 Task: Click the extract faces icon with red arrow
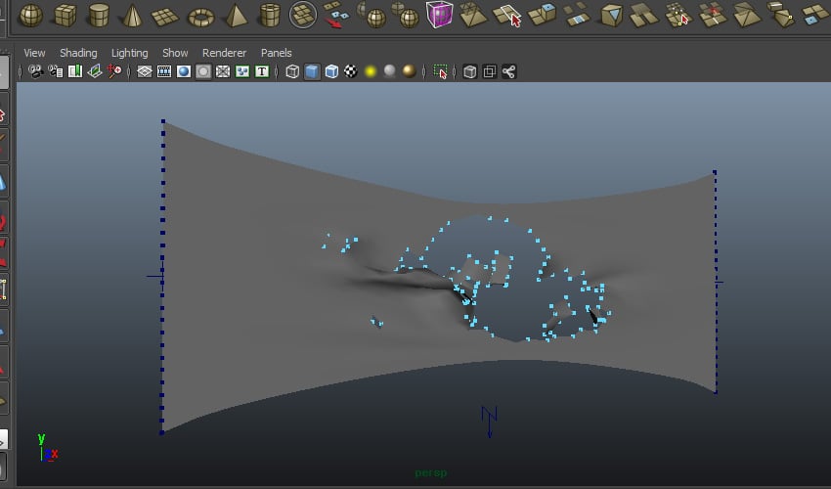(x=336, y=15)
